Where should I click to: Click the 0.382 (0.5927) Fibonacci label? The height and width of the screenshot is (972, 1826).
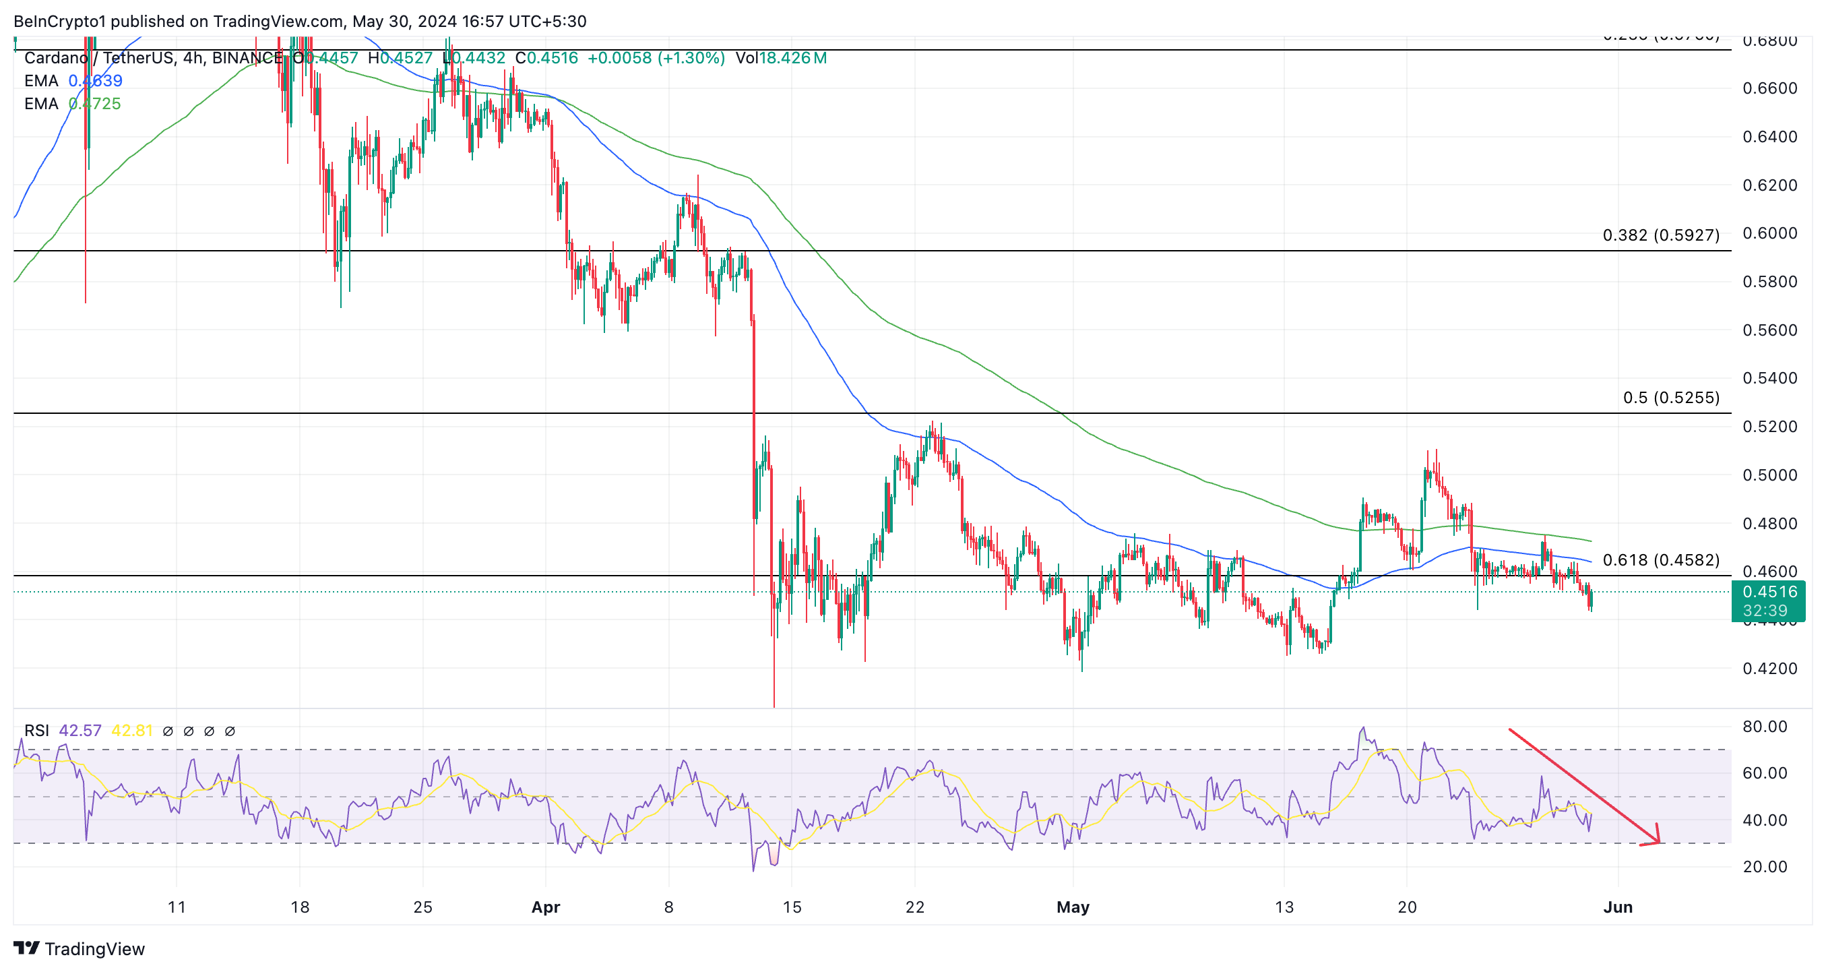[1661, 235]
